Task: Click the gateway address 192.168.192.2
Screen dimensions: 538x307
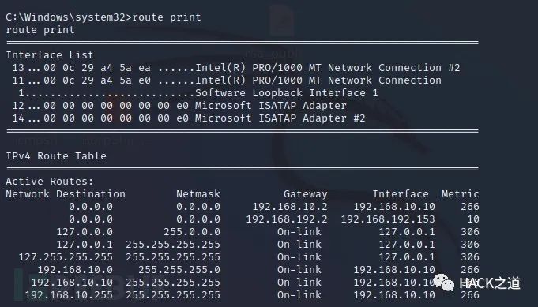Action: (x=287, y=219)
